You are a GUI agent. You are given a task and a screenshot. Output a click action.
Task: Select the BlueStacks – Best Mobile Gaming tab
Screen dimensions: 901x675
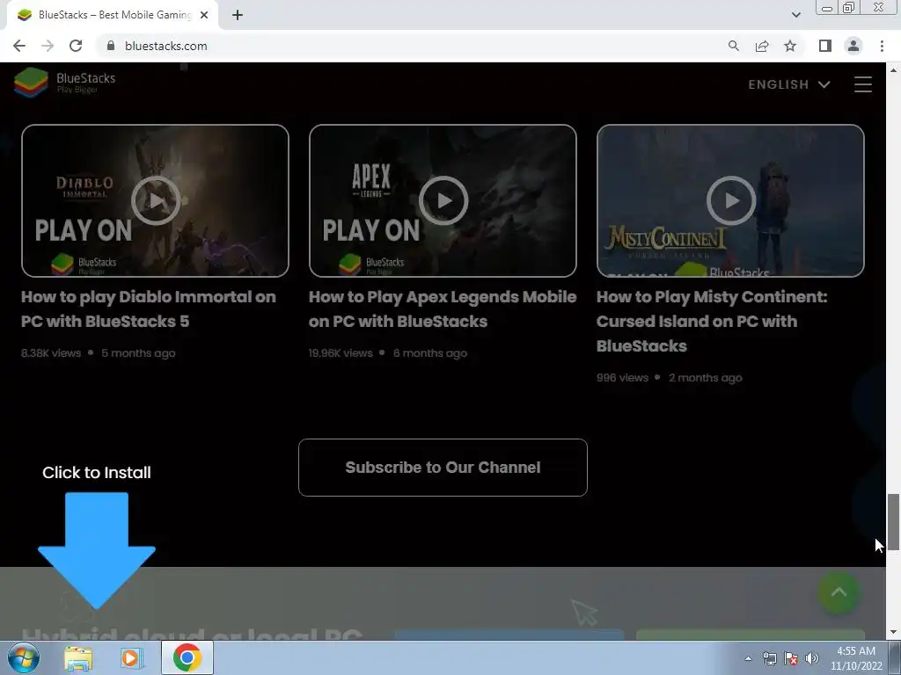pos(113,16)
